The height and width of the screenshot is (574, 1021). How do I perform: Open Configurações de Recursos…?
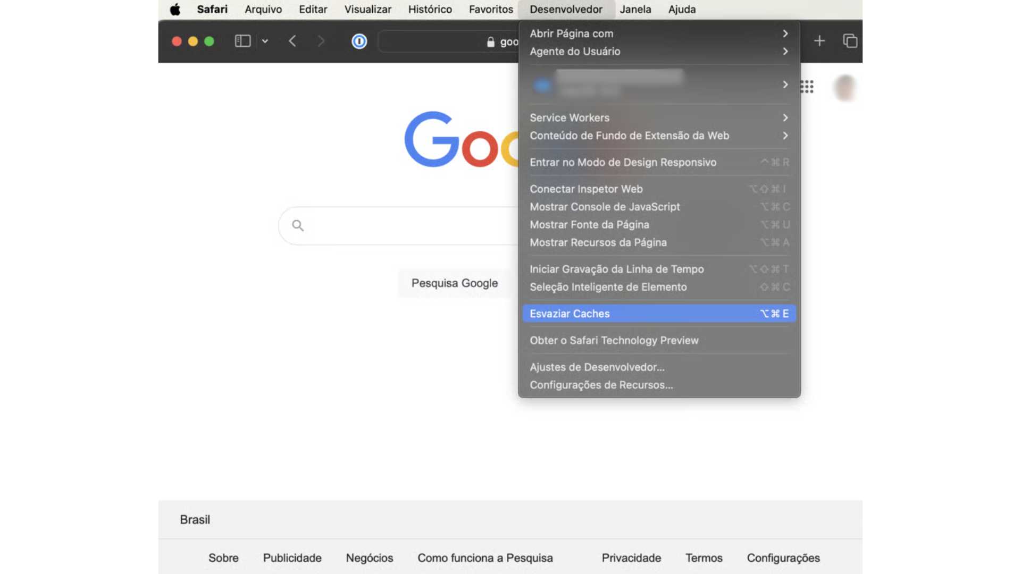coord(659,385)
